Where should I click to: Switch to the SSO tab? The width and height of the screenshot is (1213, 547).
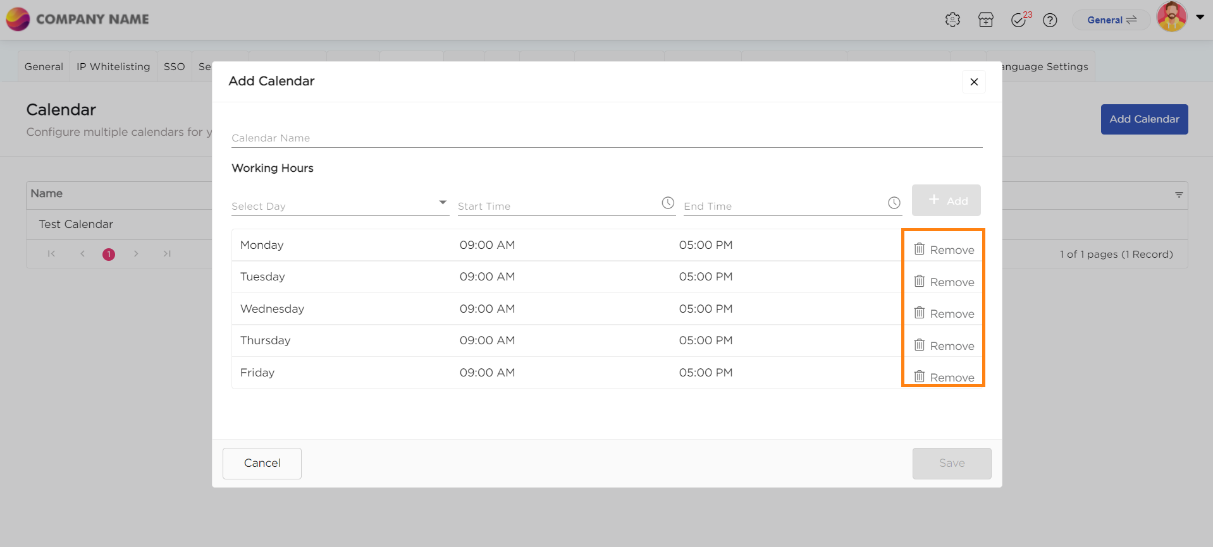point(174,67)
